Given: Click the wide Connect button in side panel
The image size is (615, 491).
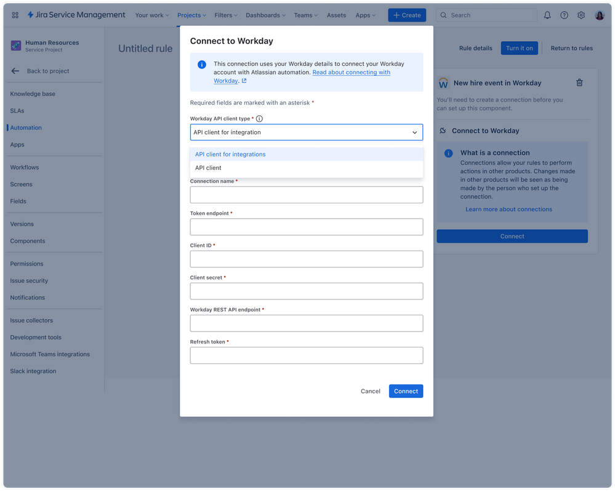Looking at the screenshot, I should pos(512,237).
